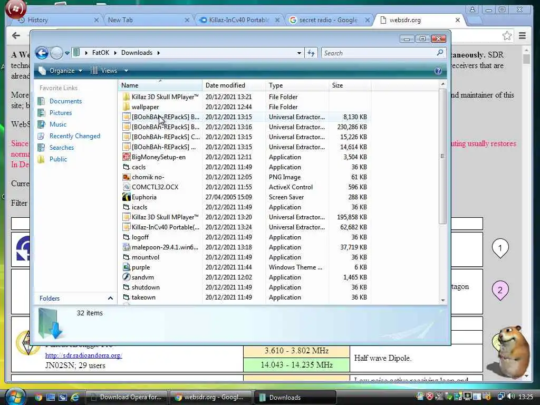Viewport: 540px width, 405px height.
Task: Select the 230,286 KB BOohBAh-REPackS file
Action: (x=245, y=127)
